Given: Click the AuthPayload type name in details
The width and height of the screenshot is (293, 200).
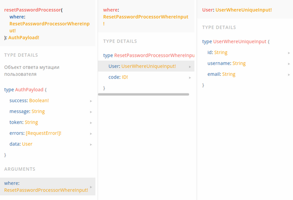Looking at the screenshot, I should [29, 90].
